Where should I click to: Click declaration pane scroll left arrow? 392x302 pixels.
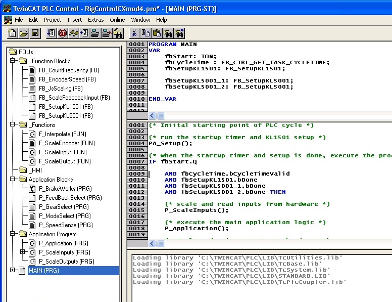coord(152,115)
